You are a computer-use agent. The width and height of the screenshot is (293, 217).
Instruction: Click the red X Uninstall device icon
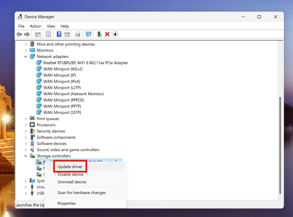[107, 34]
